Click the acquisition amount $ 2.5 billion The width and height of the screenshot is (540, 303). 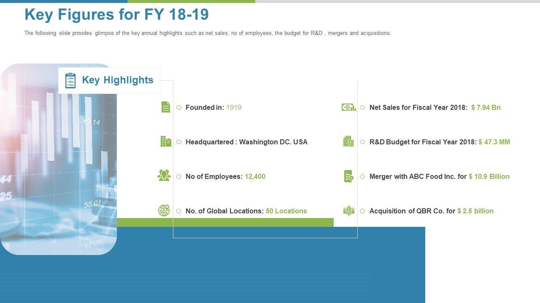click(475, 211)
